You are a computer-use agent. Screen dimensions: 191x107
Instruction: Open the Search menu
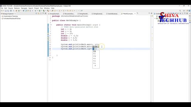[x=31, y=8]
